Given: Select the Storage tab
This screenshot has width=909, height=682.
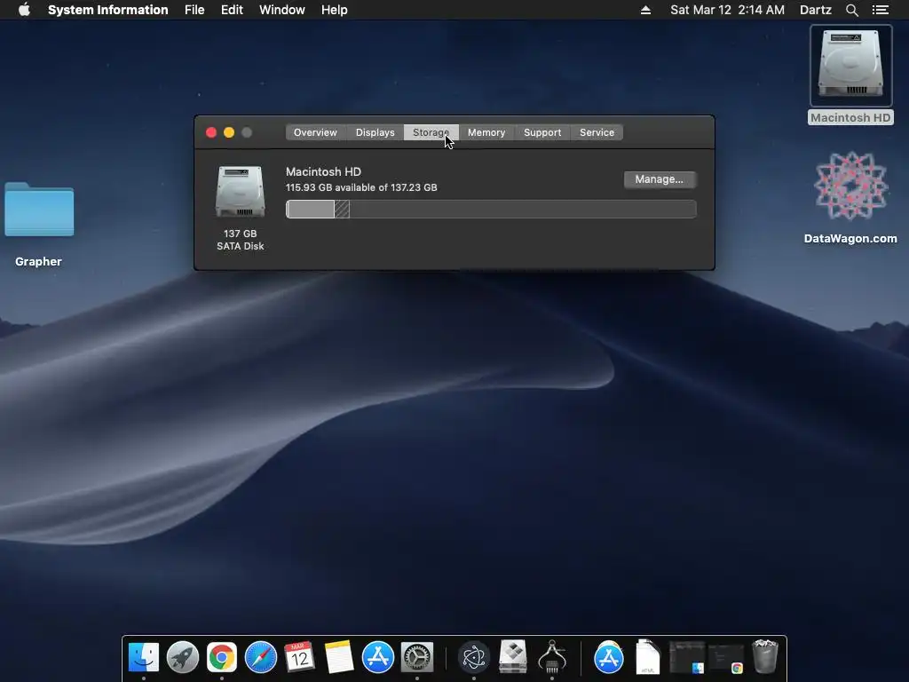Looking at the screenshot, I should click(431, 132).
